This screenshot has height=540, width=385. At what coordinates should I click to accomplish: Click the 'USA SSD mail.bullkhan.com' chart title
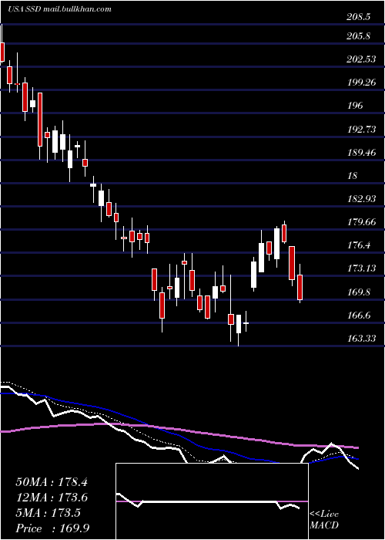60,9
